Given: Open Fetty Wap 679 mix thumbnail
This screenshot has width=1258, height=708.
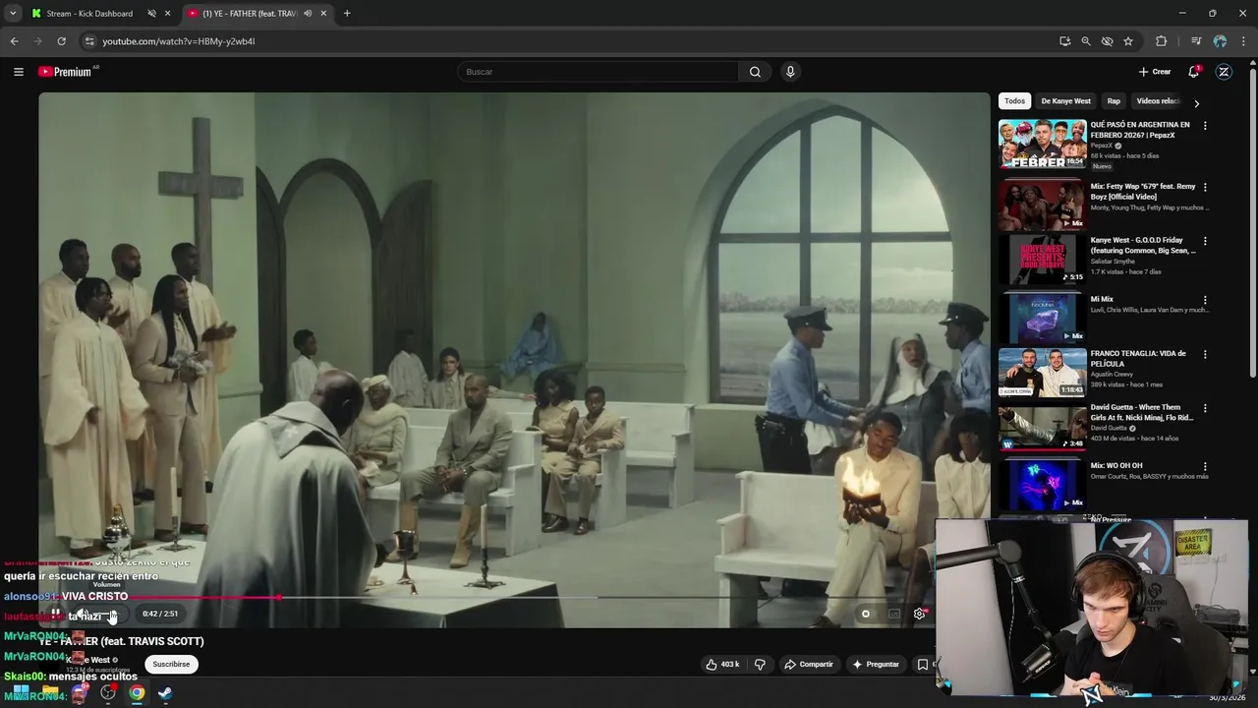Looking at the screenshot, I should (x=1043, y=205).
